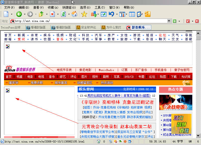Click 免费点歌 in the orange bar
The width and height of the screenshot is (201, 145).
[x=37, y=83]
